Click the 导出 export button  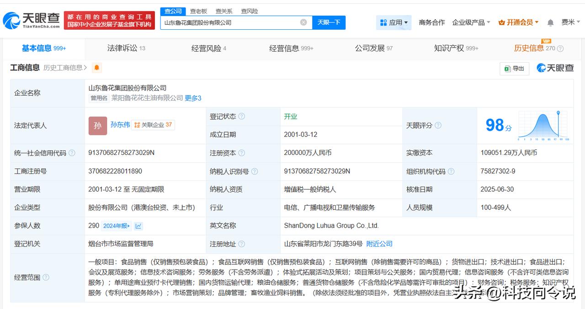515,69
